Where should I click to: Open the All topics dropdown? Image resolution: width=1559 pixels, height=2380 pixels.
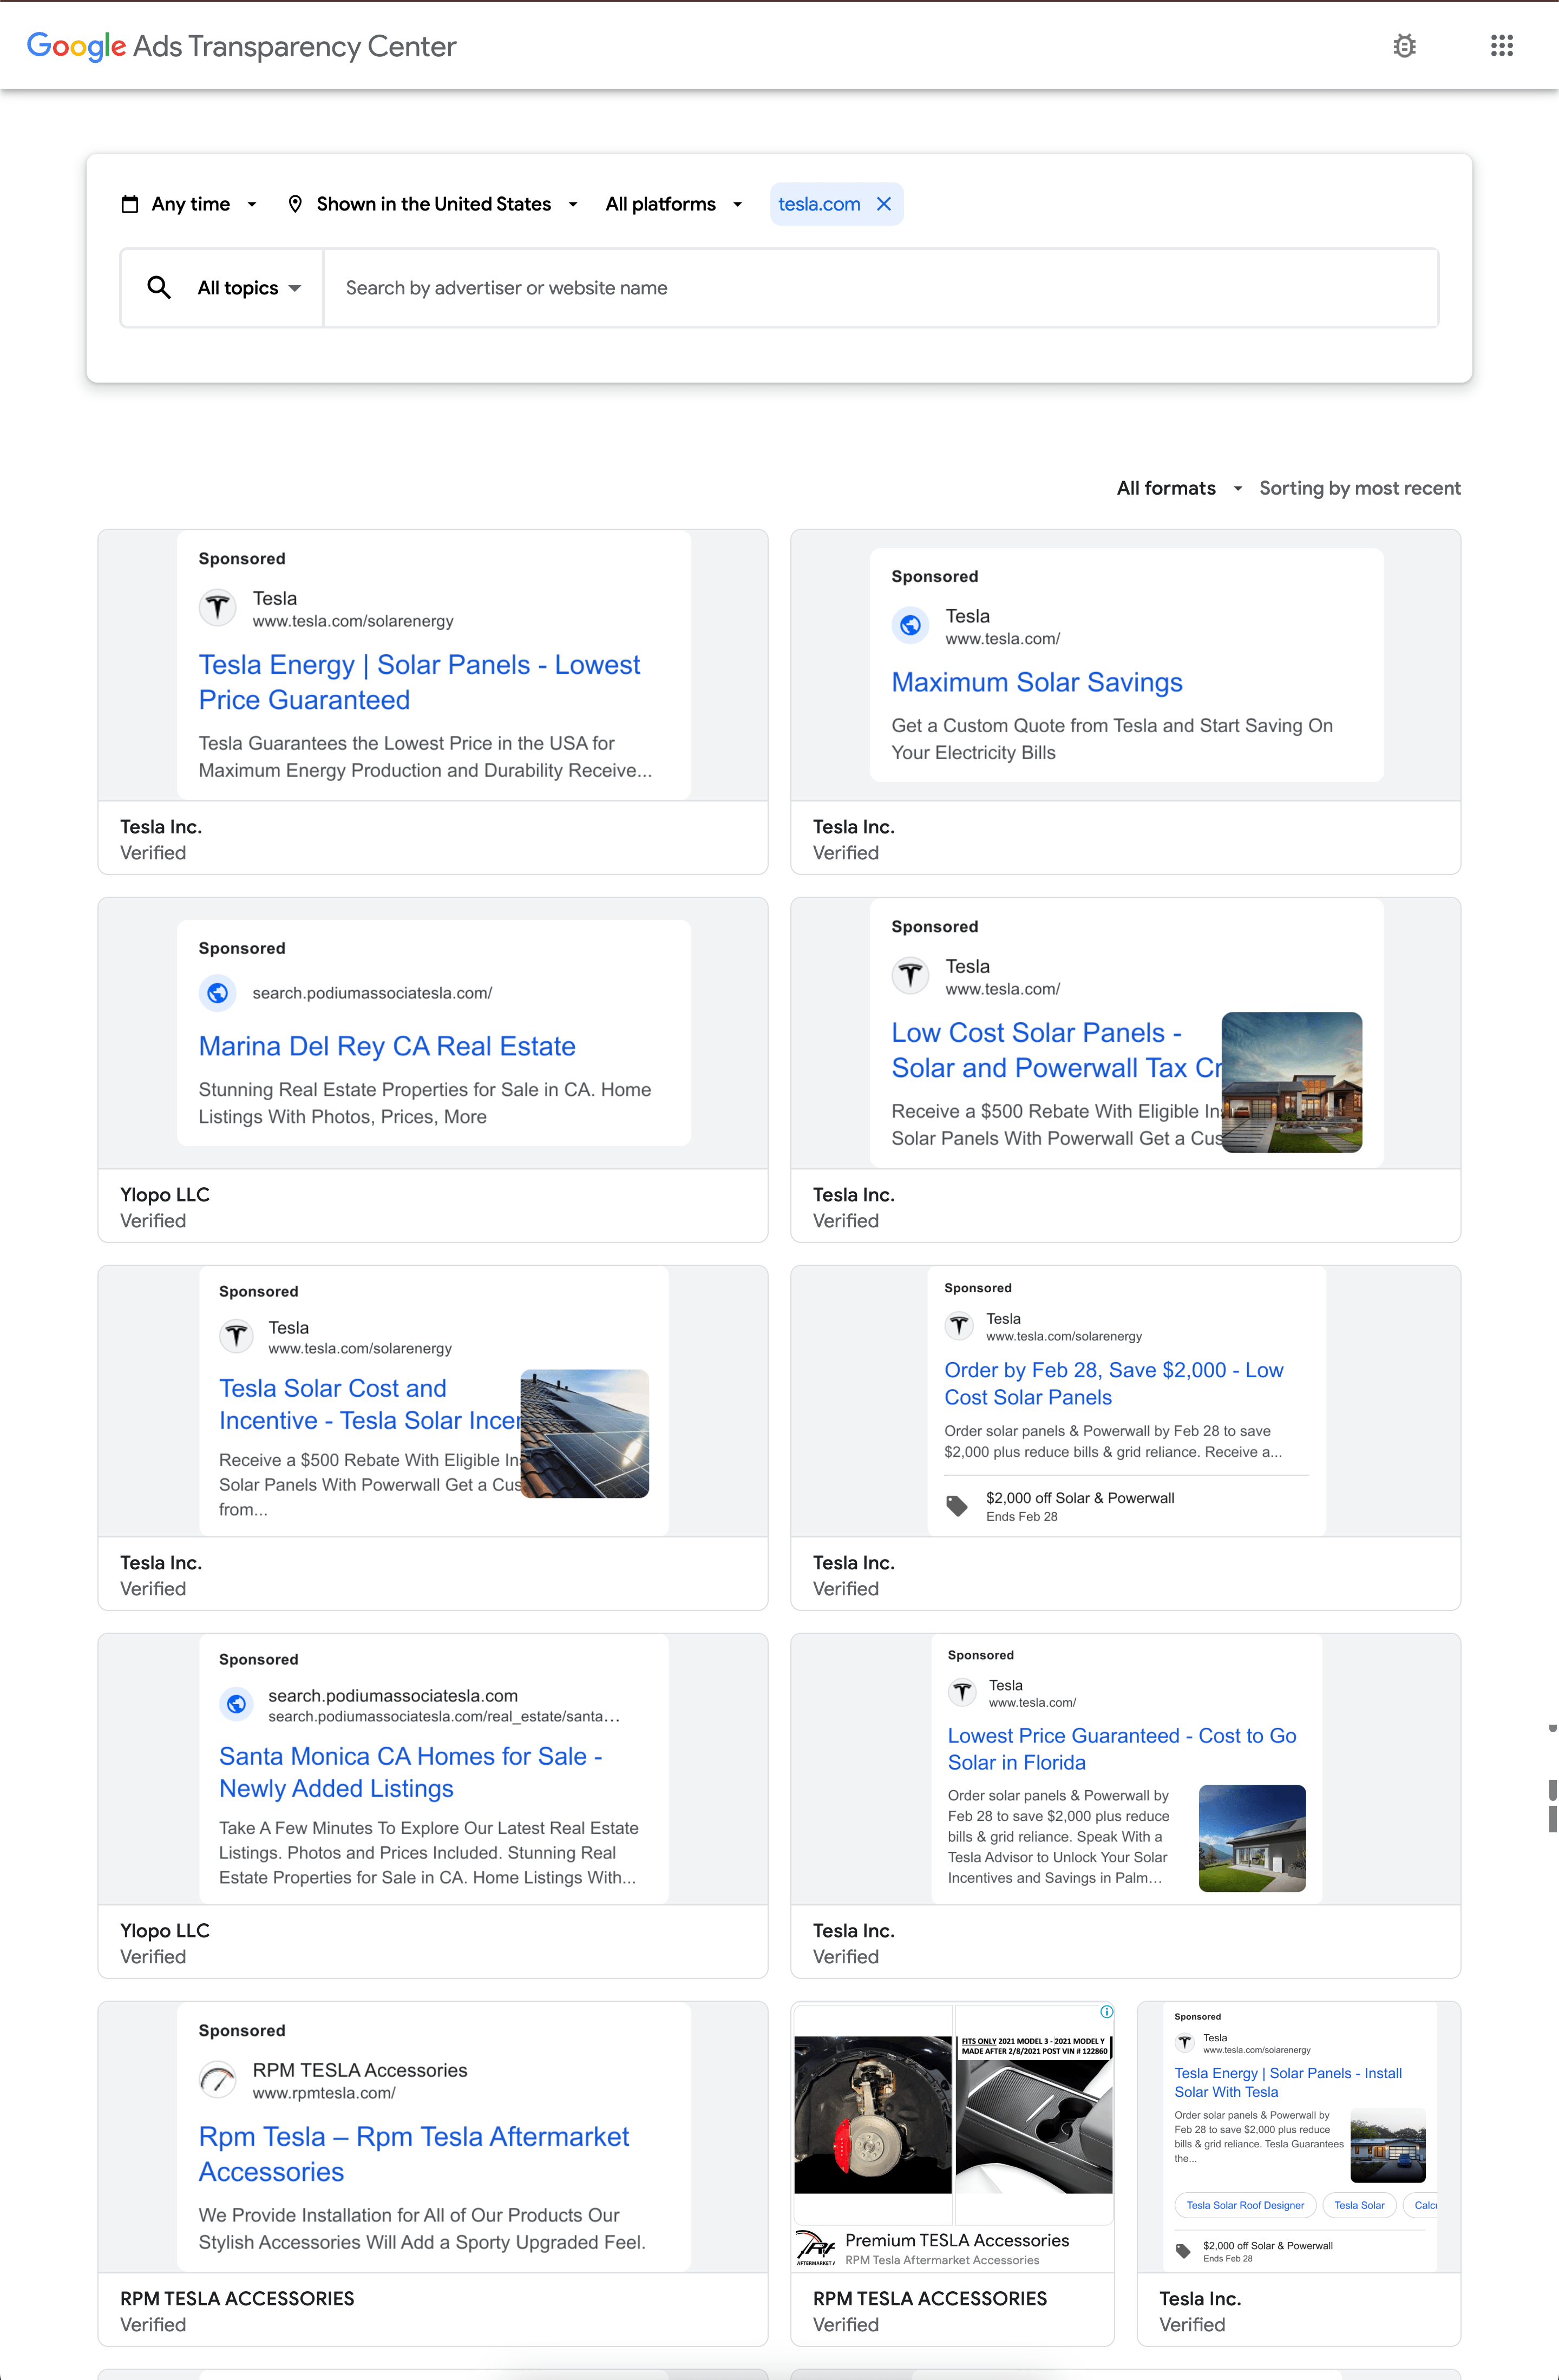click(x=249, y=288)
